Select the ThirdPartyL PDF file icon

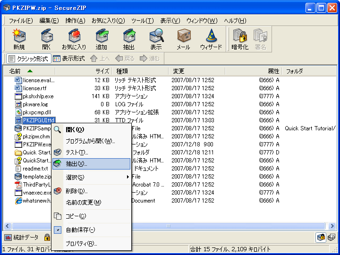point(18,185)
